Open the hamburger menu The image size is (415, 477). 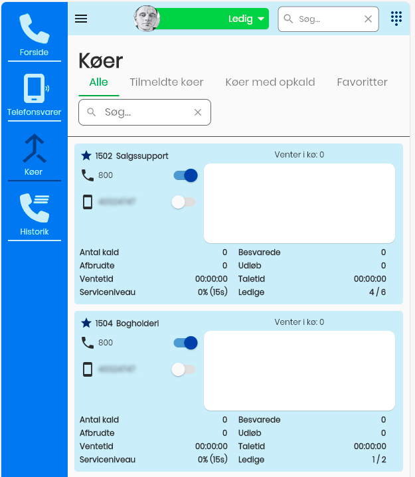[81, 19]
